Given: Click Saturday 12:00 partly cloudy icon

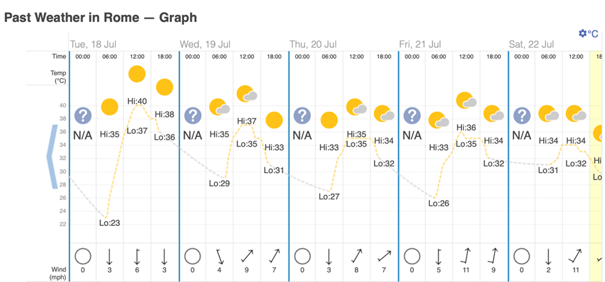Looking at the screenshot, I should (x=575, y=114).
